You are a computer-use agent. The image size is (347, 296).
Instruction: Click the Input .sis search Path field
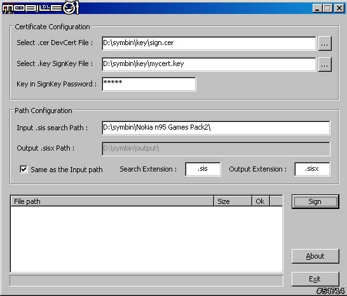pos(216,128)
